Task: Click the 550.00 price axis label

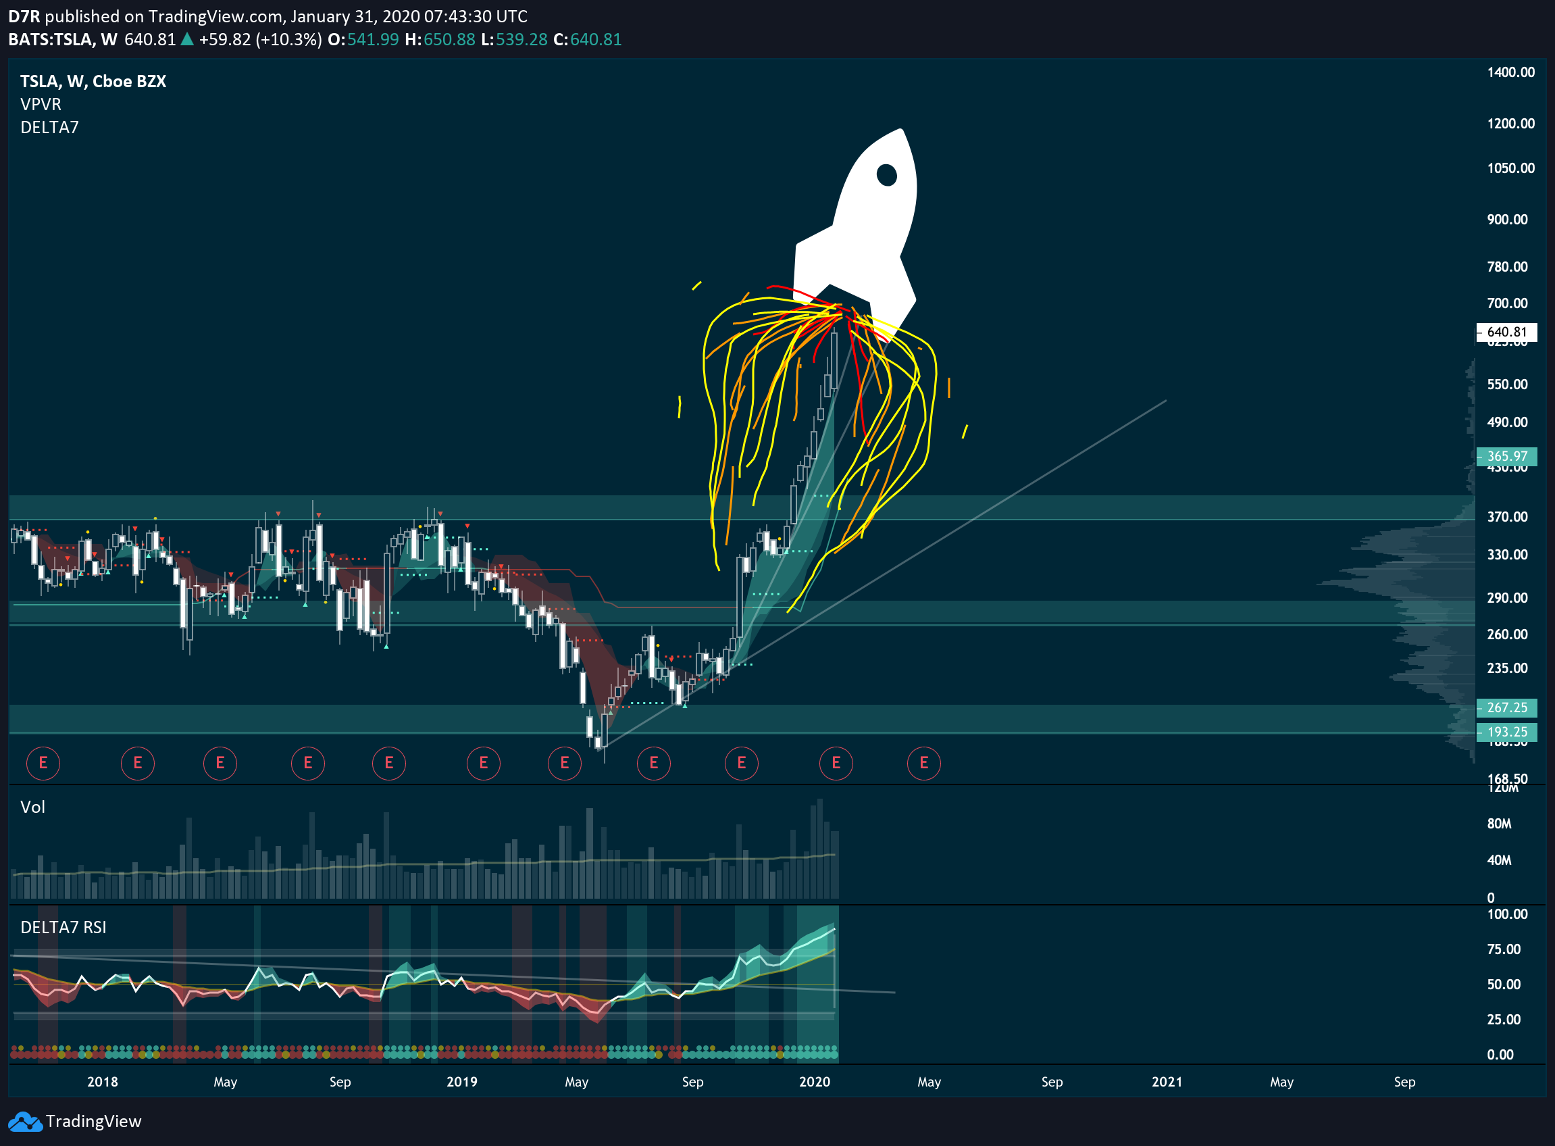Action: (1507, 384)
